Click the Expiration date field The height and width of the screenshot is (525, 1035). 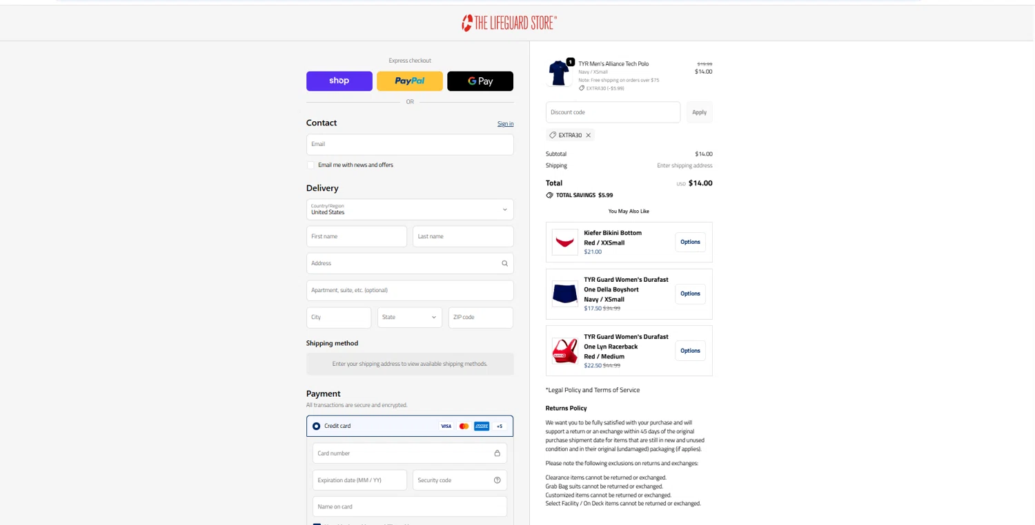click(x=359, y=480)
